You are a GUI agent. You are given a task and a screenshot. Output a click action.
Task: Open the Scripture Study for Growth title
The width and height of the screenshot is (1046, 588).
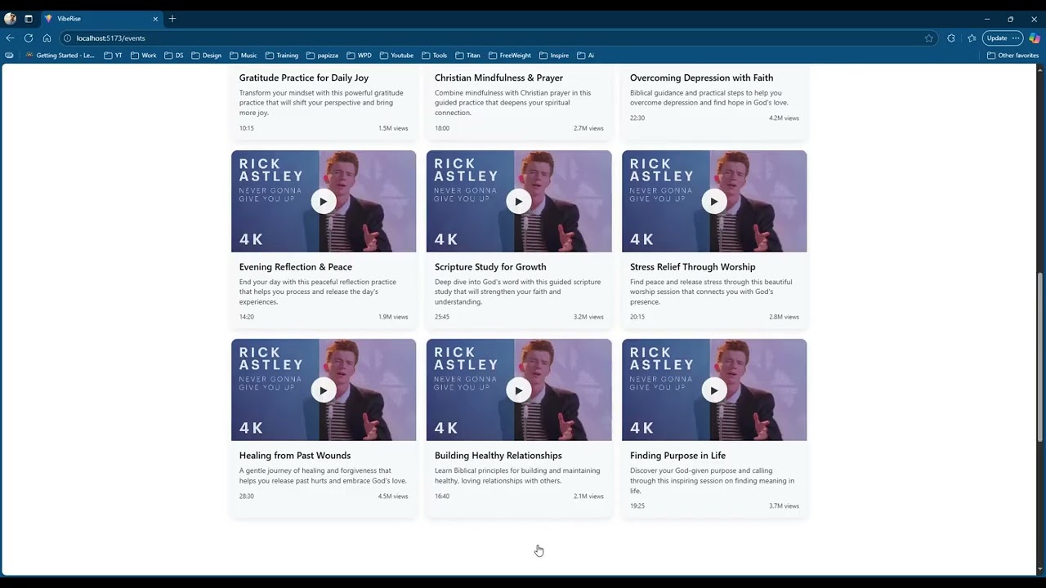[490, 267]
